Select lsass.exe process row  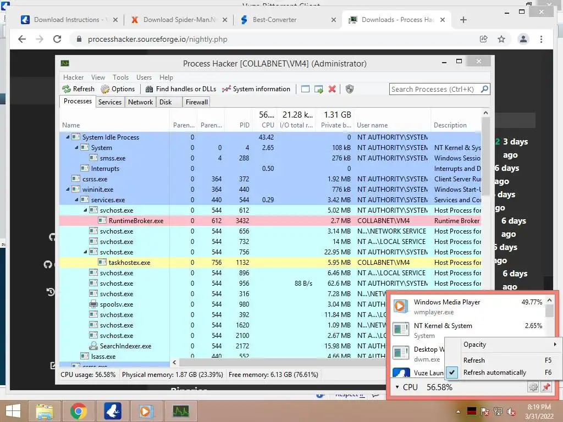[x=223, y=356]
